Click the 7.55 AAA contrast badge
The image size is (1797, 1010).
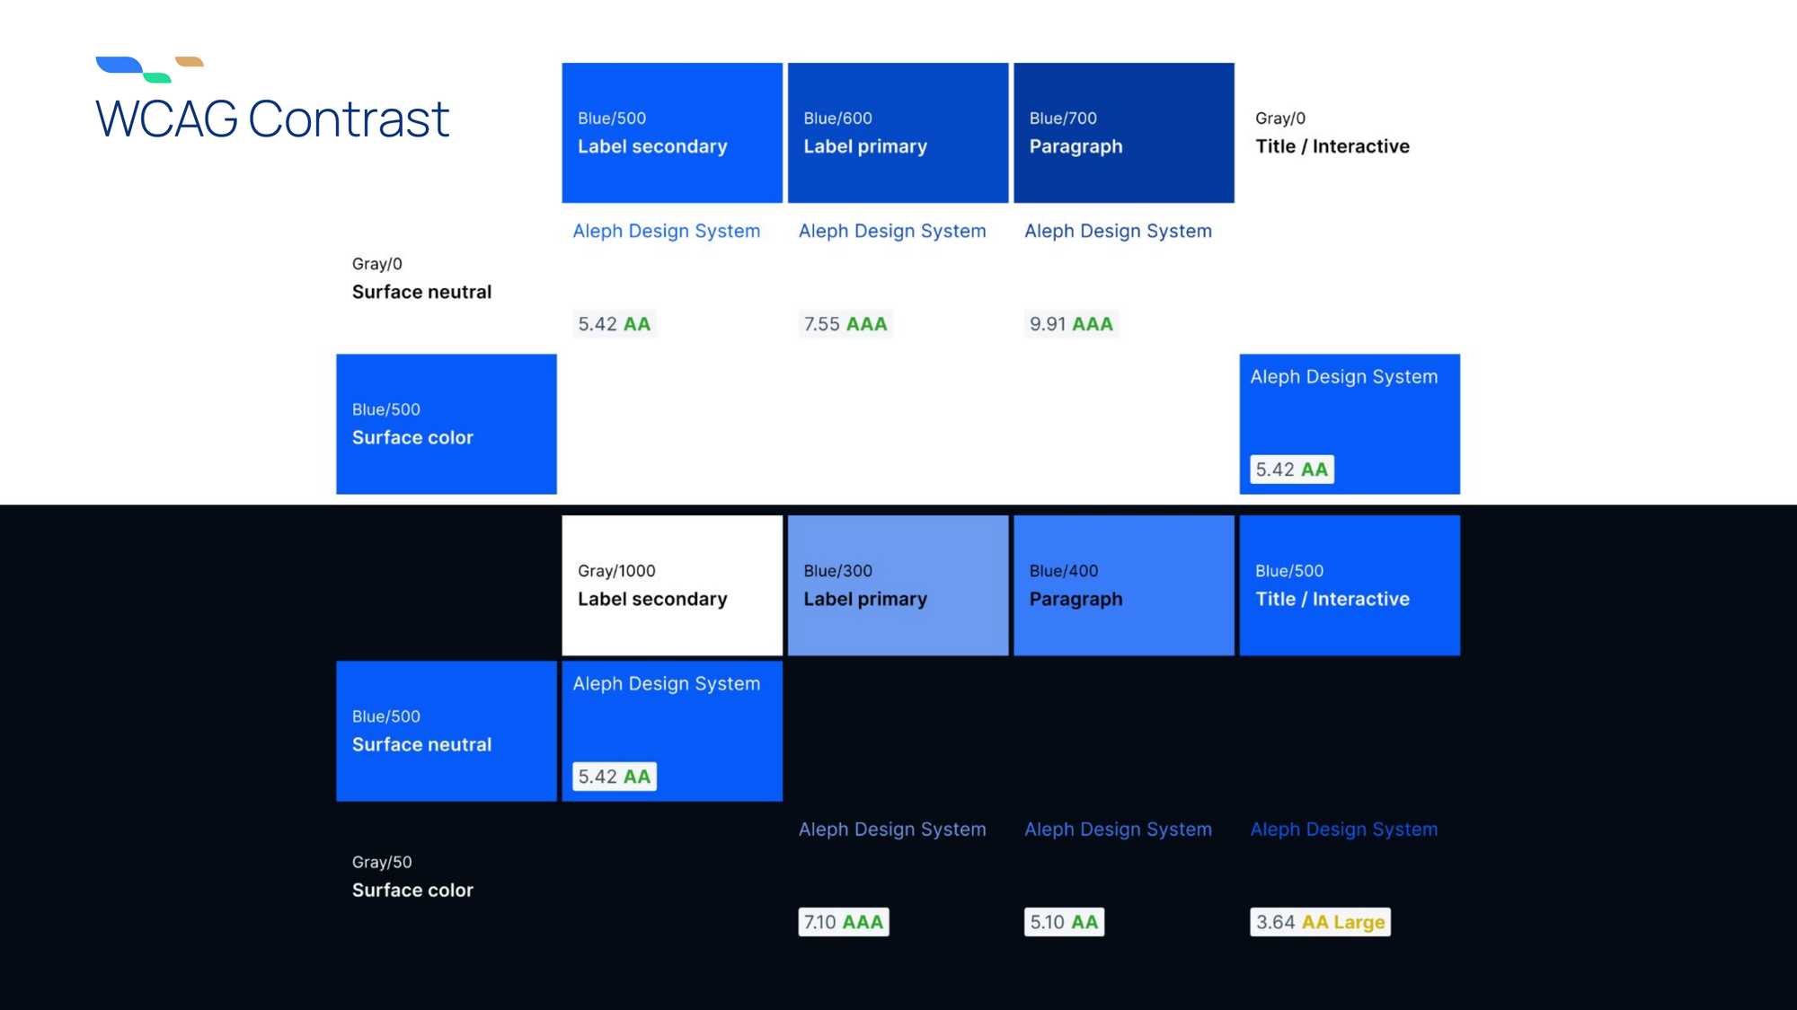[845, 324]
